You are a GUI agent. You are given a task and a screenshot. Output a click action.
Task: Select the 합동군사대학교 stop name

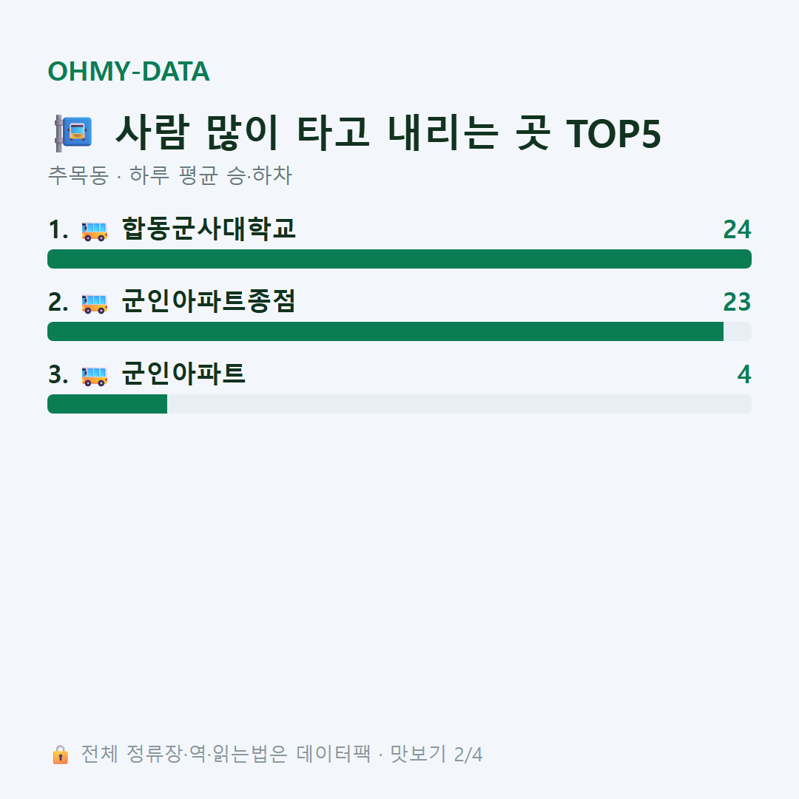209,229
